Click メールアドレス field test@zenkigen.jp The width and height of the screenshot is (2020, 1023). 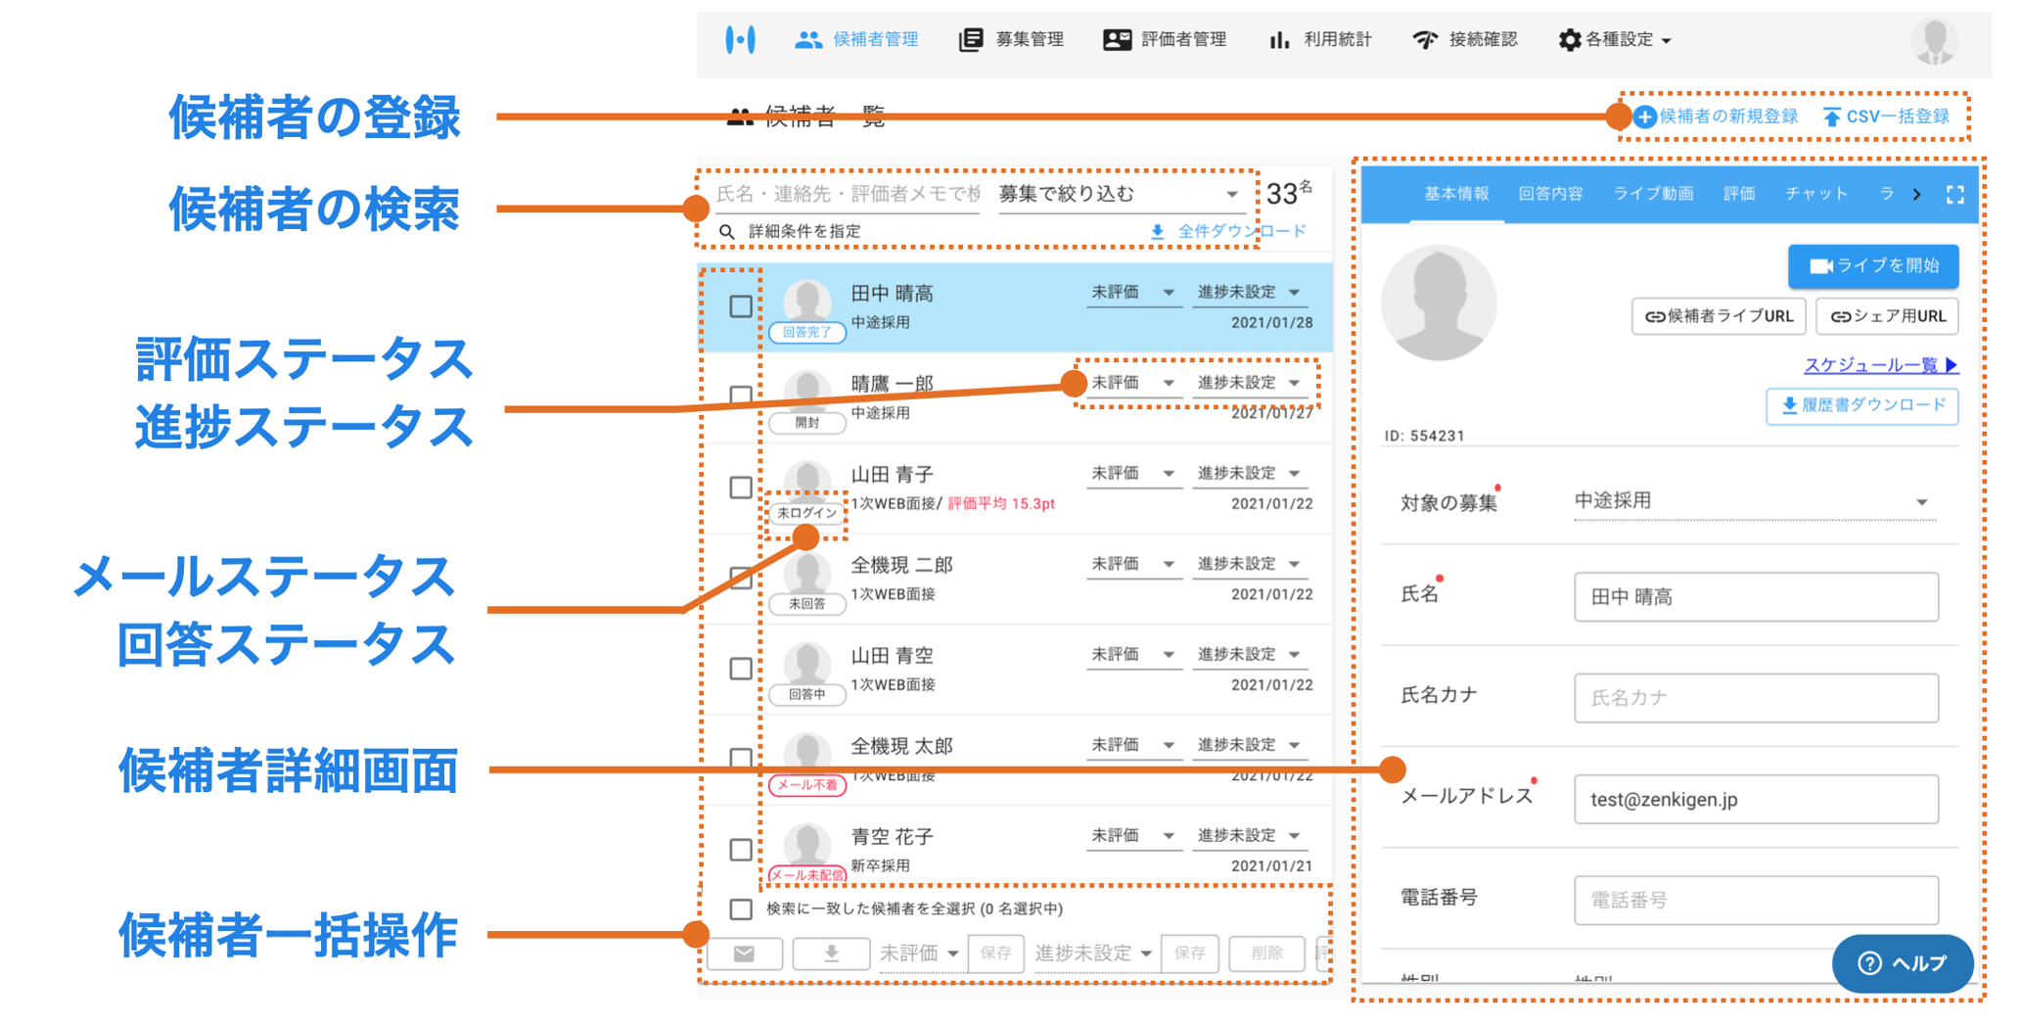[1756, 800]
